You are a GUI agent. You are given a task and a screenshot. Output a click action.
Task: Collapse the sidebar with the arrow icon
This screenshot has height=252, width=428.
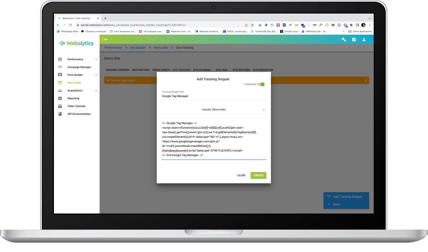tap(106, 39)
